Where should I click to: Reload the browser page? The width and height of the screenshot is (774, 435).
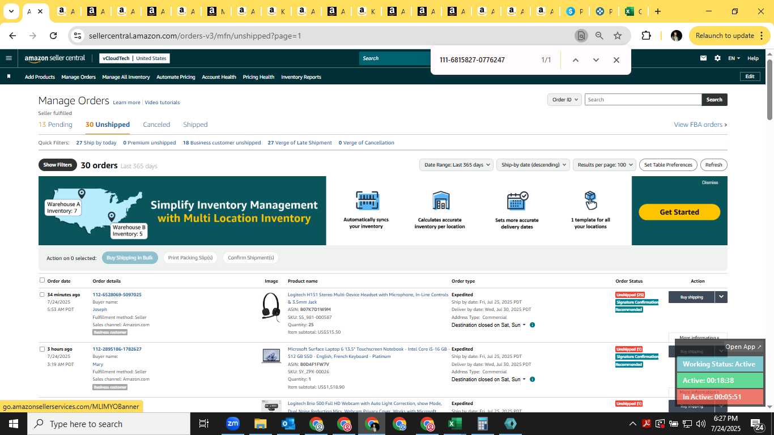tap(53, 36)
